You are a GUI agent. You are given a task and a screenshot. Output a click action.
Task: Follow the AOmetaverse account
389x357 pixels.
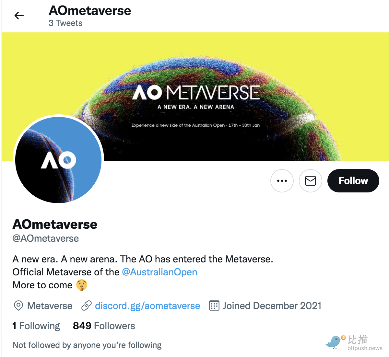click(353, 181)
